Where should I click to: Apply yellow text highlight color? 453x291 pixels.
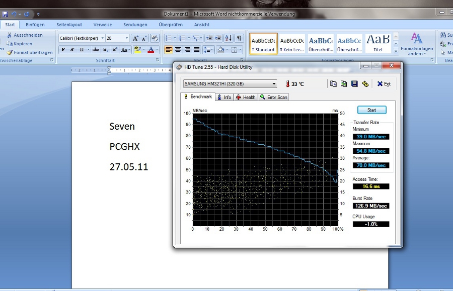click(137, 50)
